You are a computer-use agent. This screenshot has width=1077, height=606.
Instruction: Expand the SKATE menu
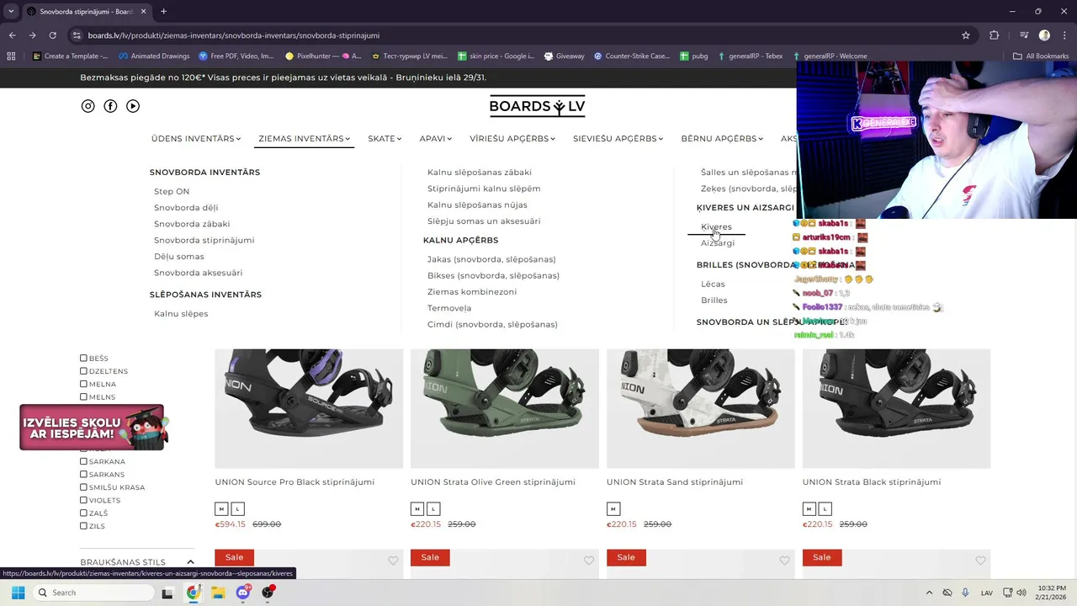(x=385, y=139)
